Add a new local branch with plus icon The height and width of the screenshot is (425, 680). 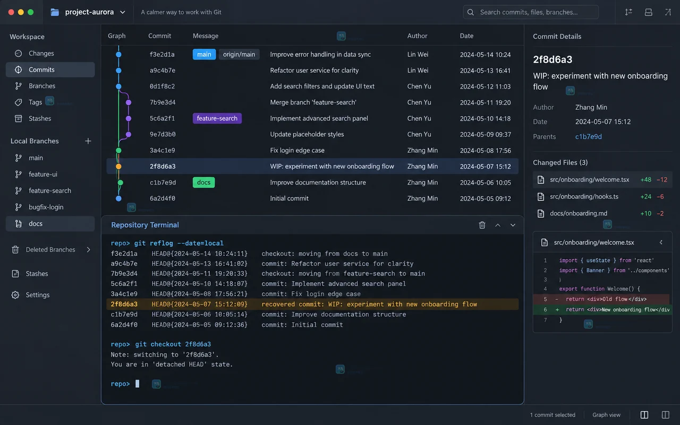pyautogui.click(x=88, y=141)
